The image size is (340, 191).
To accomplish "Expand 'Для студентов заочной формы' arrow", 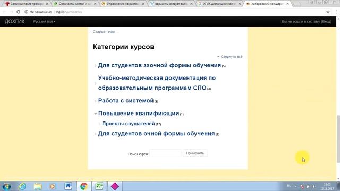I will (95, 66).
